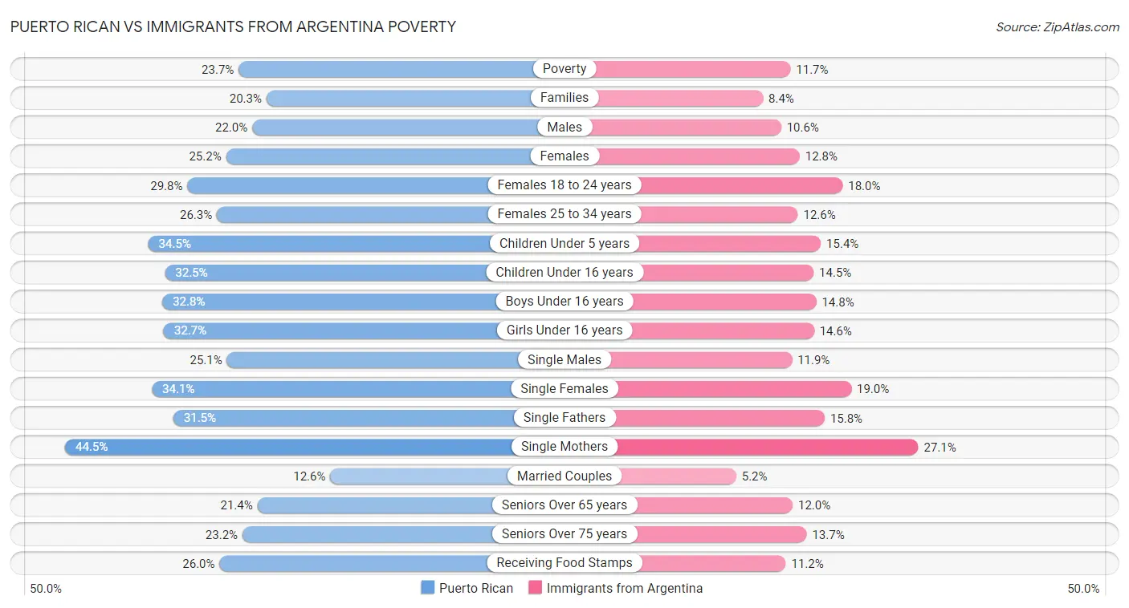Click the chart title text
Viewport: 1129px width, 608px height.
233,26
